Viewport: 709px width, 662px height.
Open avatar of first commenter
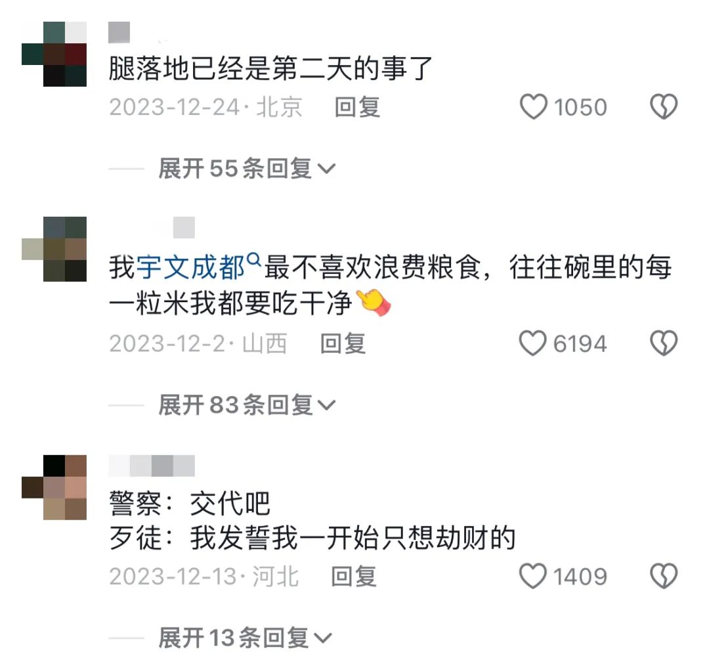tap(54, 54)
